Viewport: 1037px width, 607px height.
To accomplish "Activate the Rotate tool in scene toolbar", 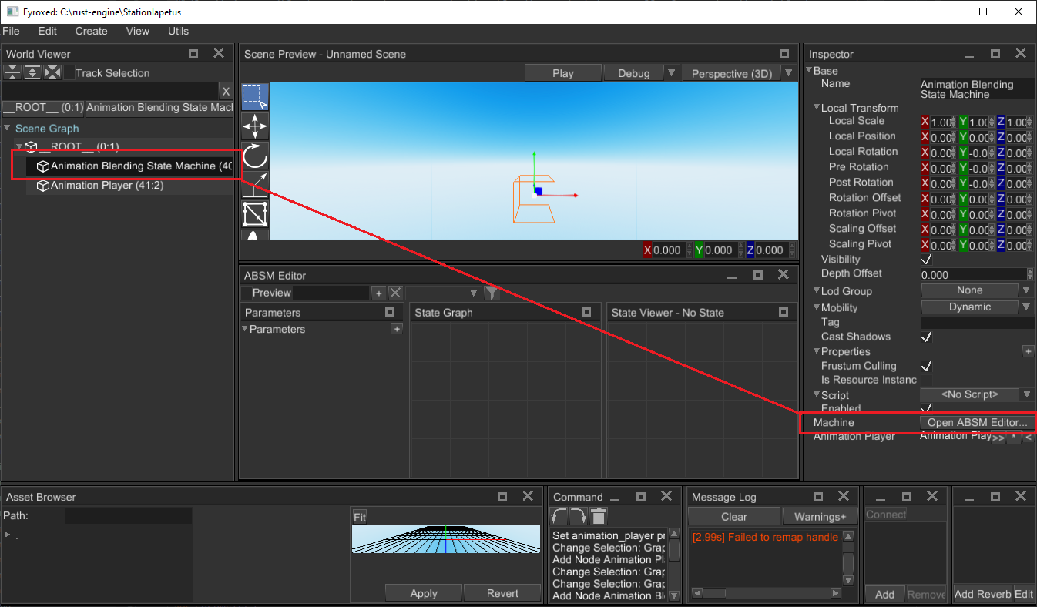I will [255, 156].
